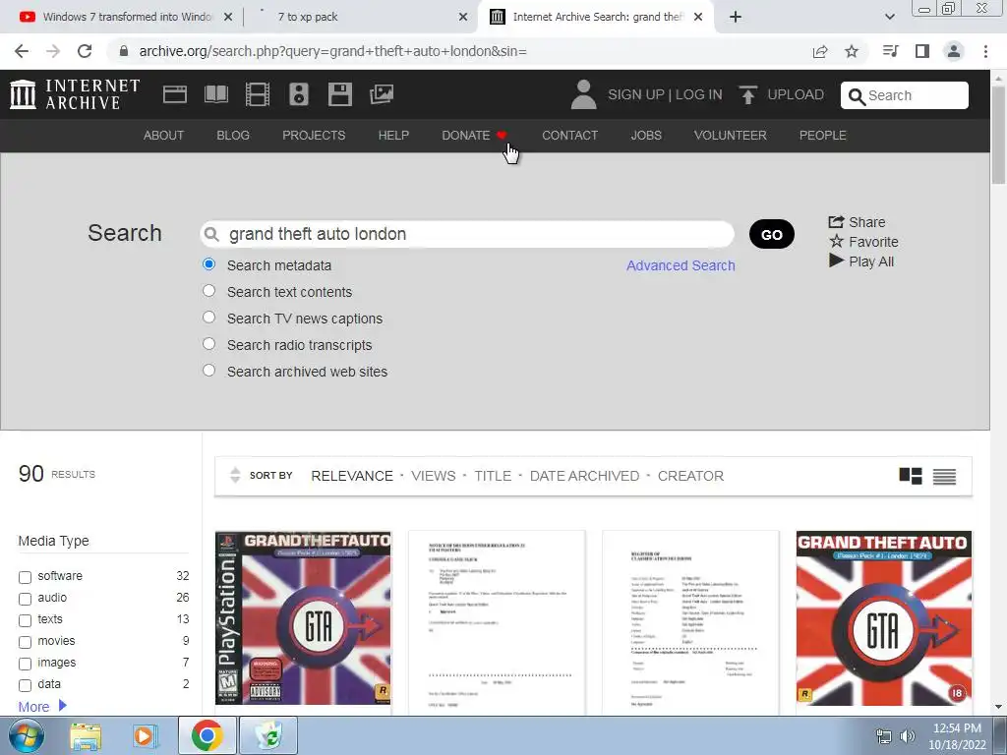Click Chrome icon in taskbar
The height and width of the screenshot is (755, 1007).
coord(207,735)
